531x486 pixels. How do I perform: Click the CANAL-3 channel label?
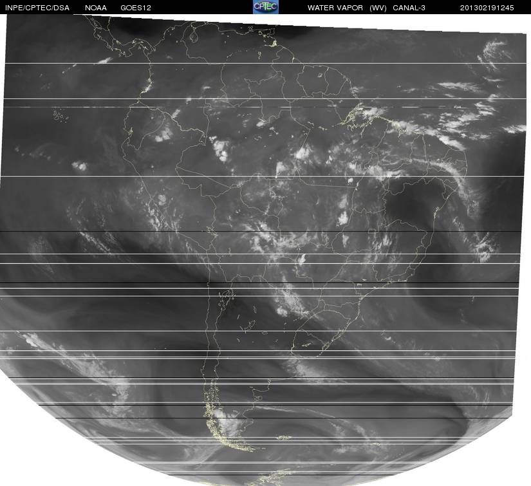tap(409, 8)
